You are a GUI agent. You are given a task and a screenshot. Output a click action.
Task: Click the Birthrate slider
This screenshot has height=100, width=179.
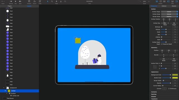pos(166,27)
